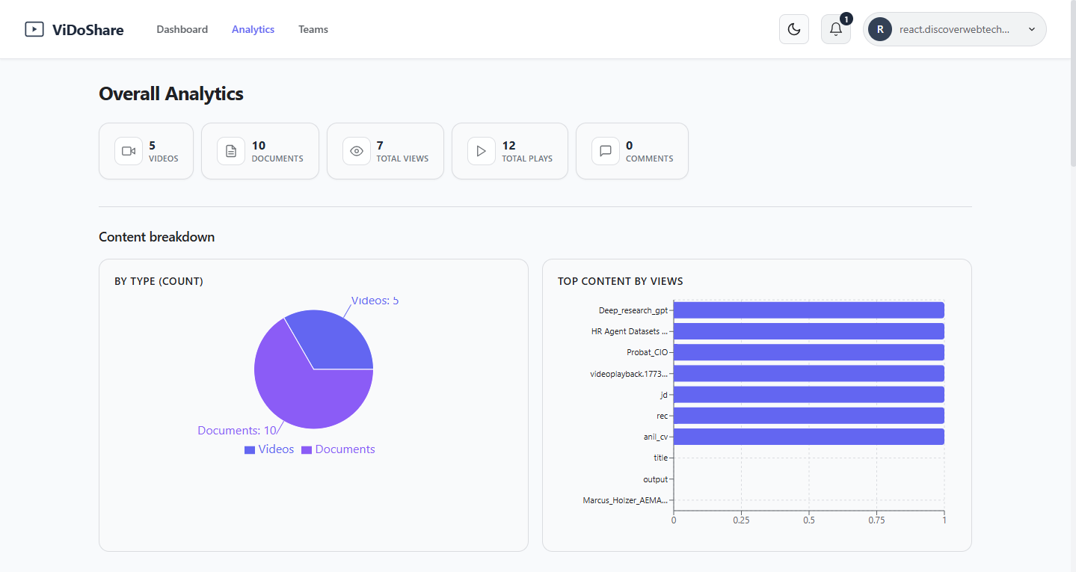Click the page vertical scrollbar

pyautogui.click(x=1072, y=82)
